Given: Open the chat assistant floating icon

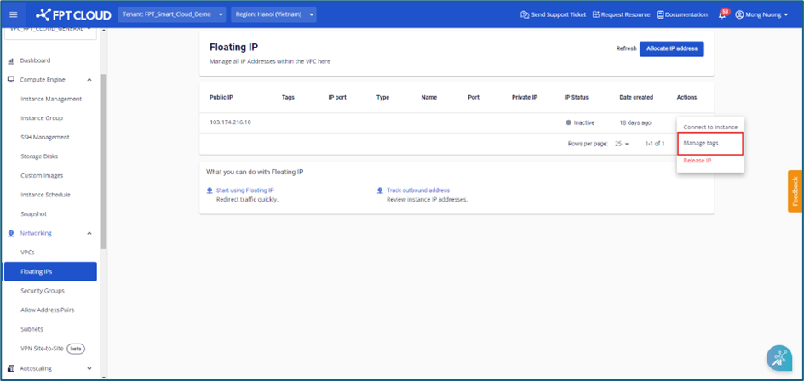Looking at the screenshot, I should point(778,358).
